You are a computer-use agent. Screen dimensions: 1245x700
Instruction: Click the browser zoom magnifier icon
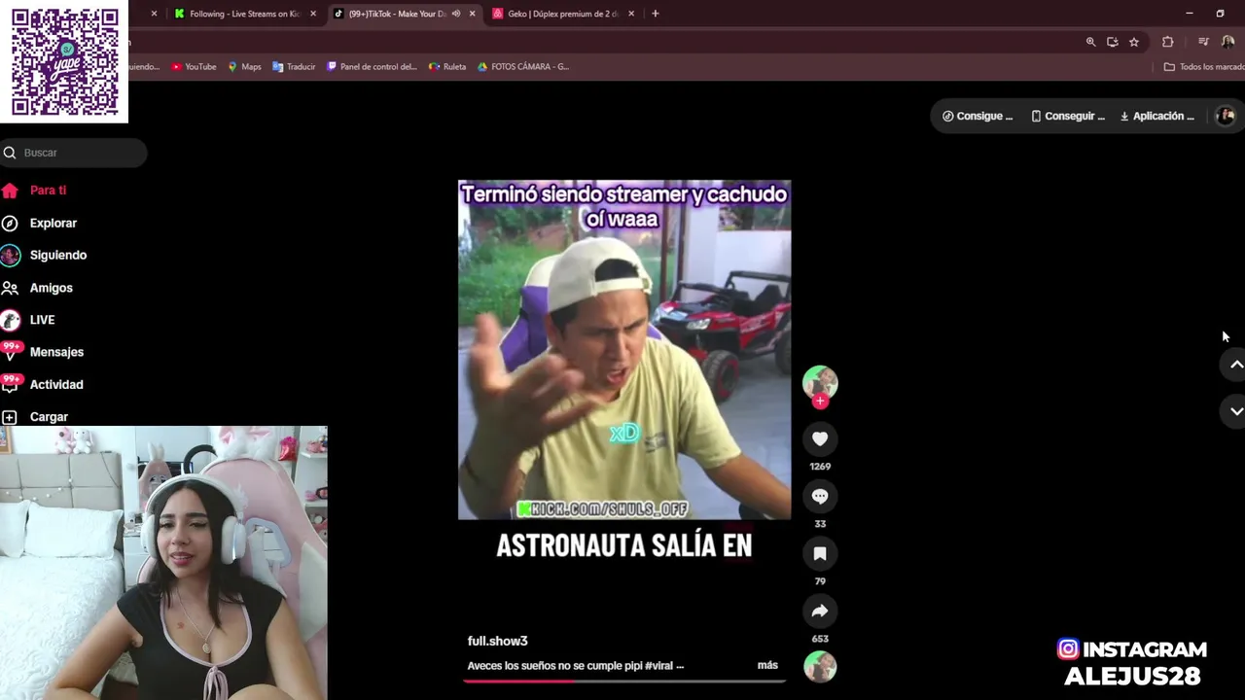[x=1090, y=42]
